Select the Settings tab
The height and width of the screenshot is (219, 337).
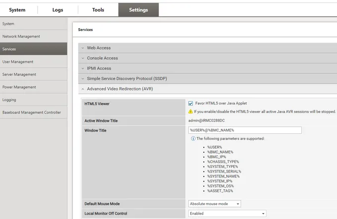pyautogui.click(x=138, y=10)
